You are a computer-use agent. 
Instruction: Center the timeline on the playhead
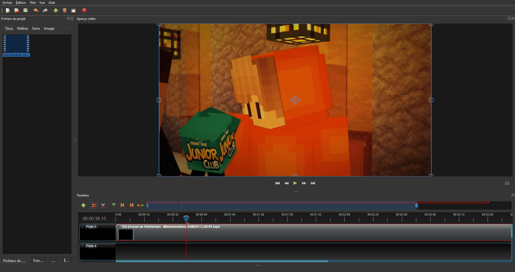pos(140,205)
